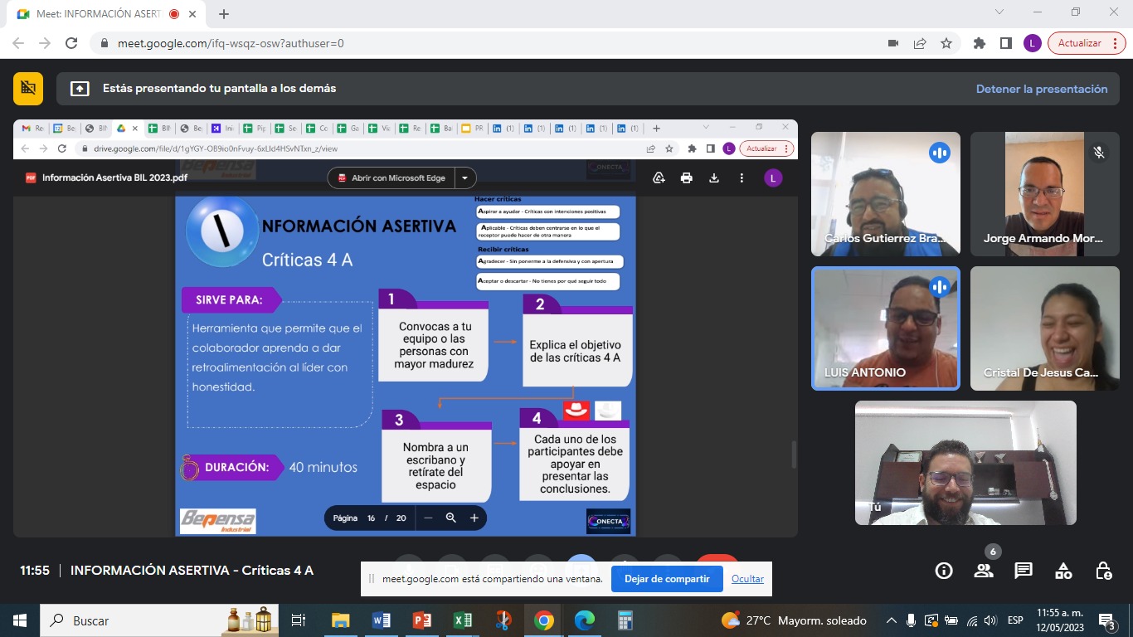Open the chat with everyone icon
The height and width of the screenshot is (637, 1133).
[x=1024, y=571]
